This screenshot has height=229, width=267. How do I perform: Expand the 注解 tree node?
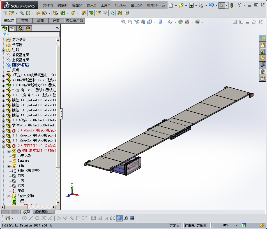pos(3,51)
